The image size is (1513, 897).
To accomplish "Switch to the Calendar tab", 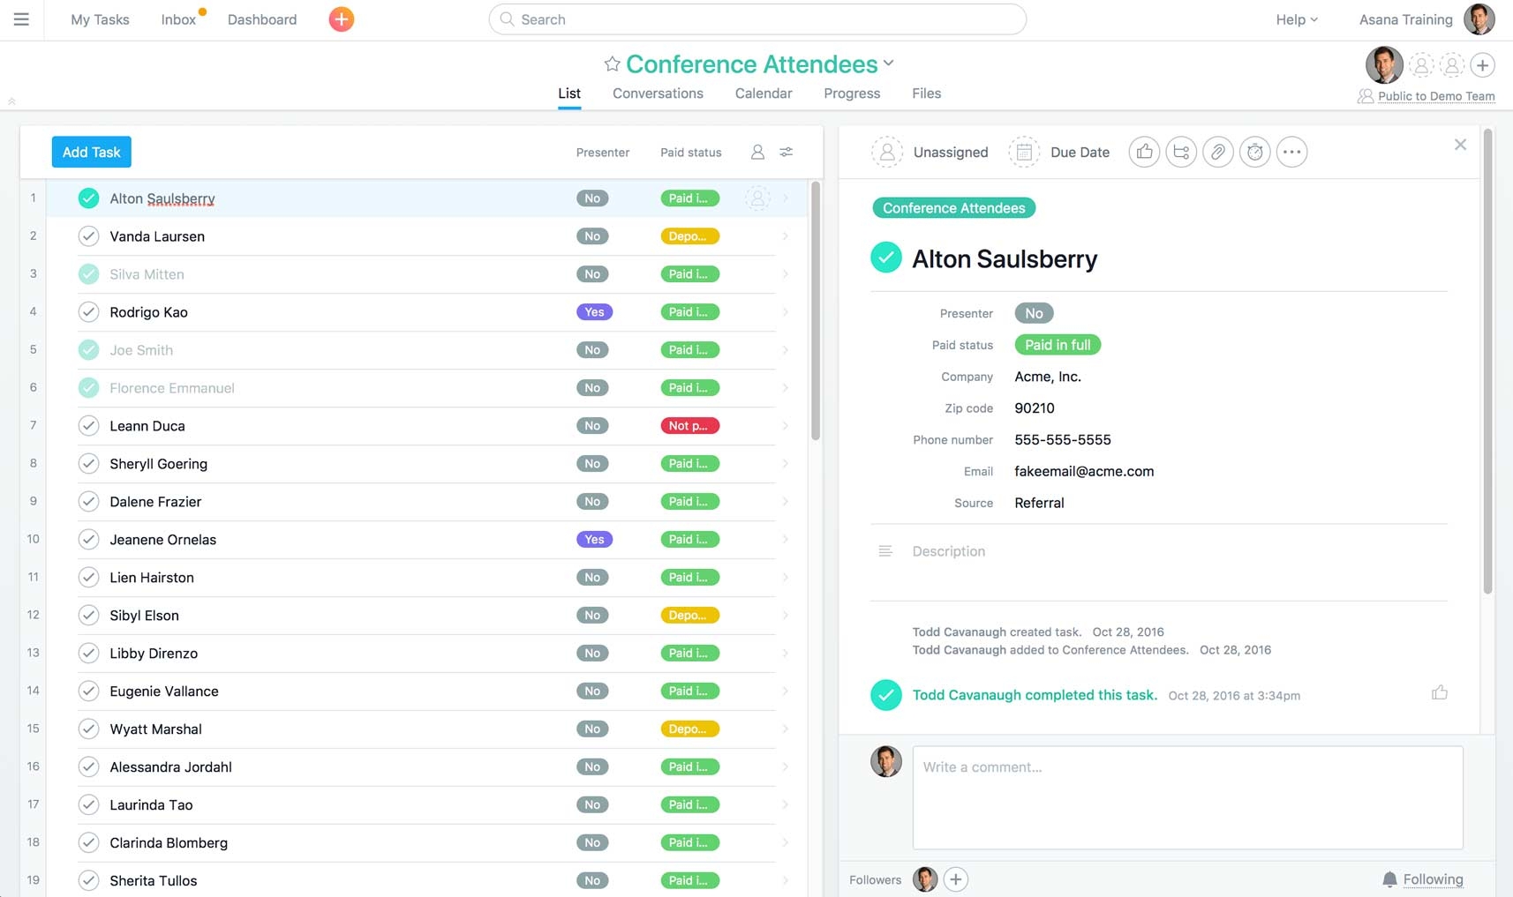I will tap(763, 93).
